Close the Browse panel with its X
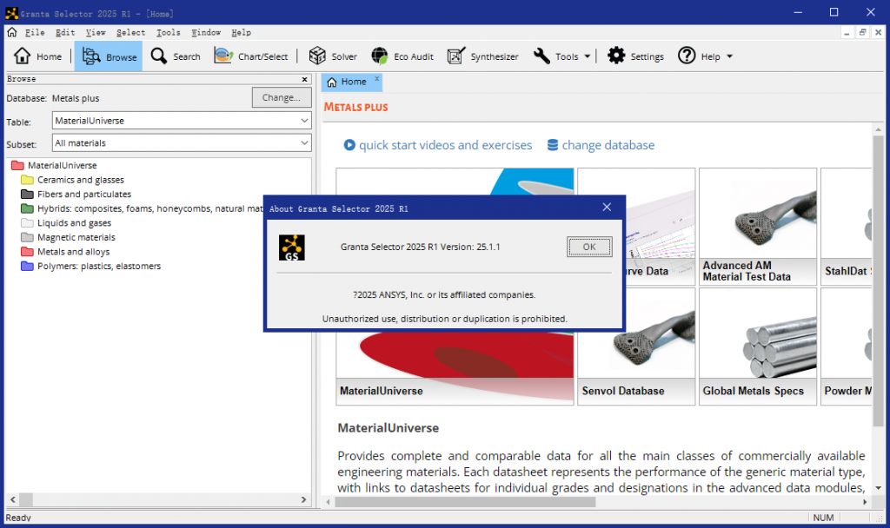 [305, 79]
